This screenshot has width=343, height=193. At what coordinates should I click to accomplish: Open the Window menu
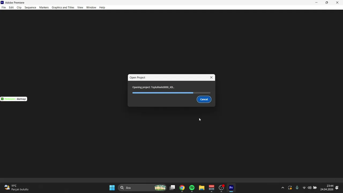(x=91, y=8)
